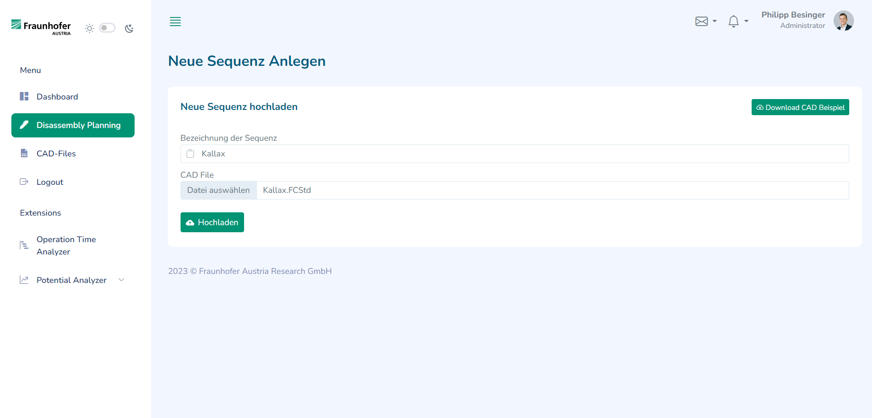872x418 pixels.
Task: Expand Potential Analyzer chevron
Action: [121, 280]
